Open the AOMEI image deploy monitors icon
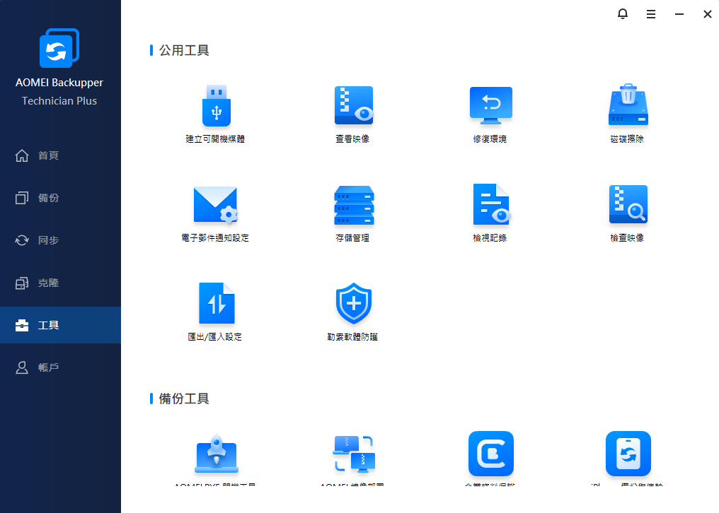719x513 pixels. pos(353,454)
